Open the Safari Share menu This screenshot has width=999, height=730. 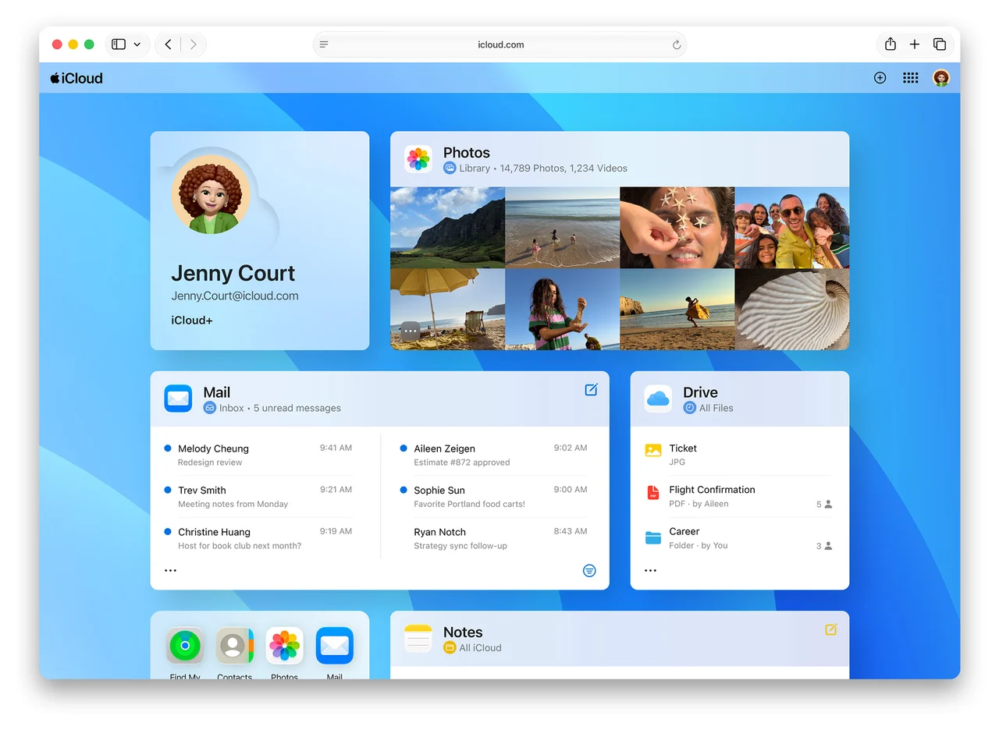[x=891, y=44]
